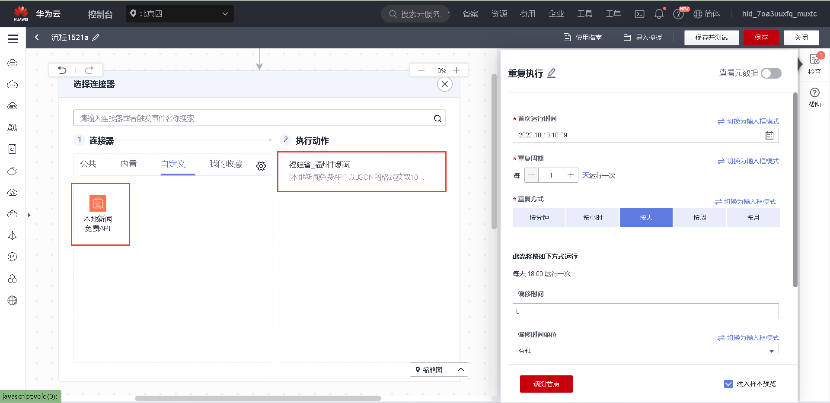Increase the 重复周期 value
This screenshot has height=403, width=830.
tap(571, 175)
